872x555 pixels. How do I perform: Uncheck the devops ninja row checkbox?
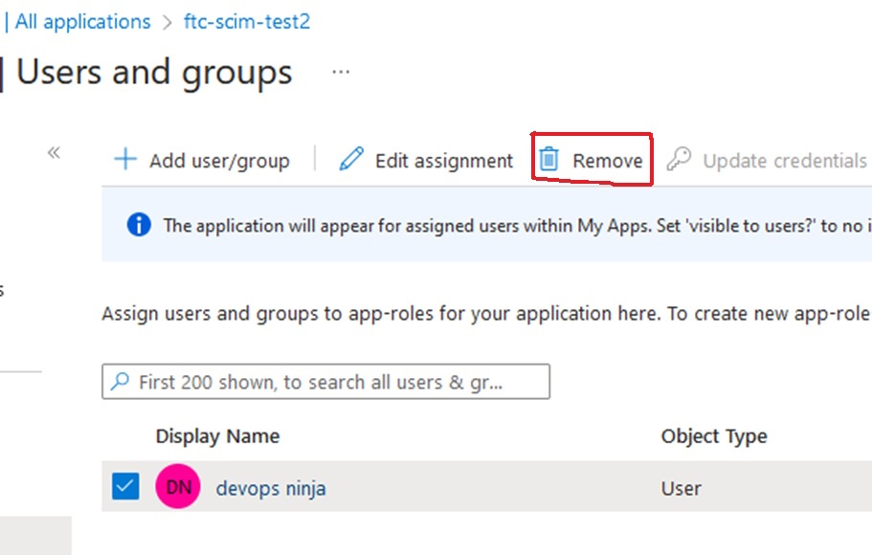point(125,487)
